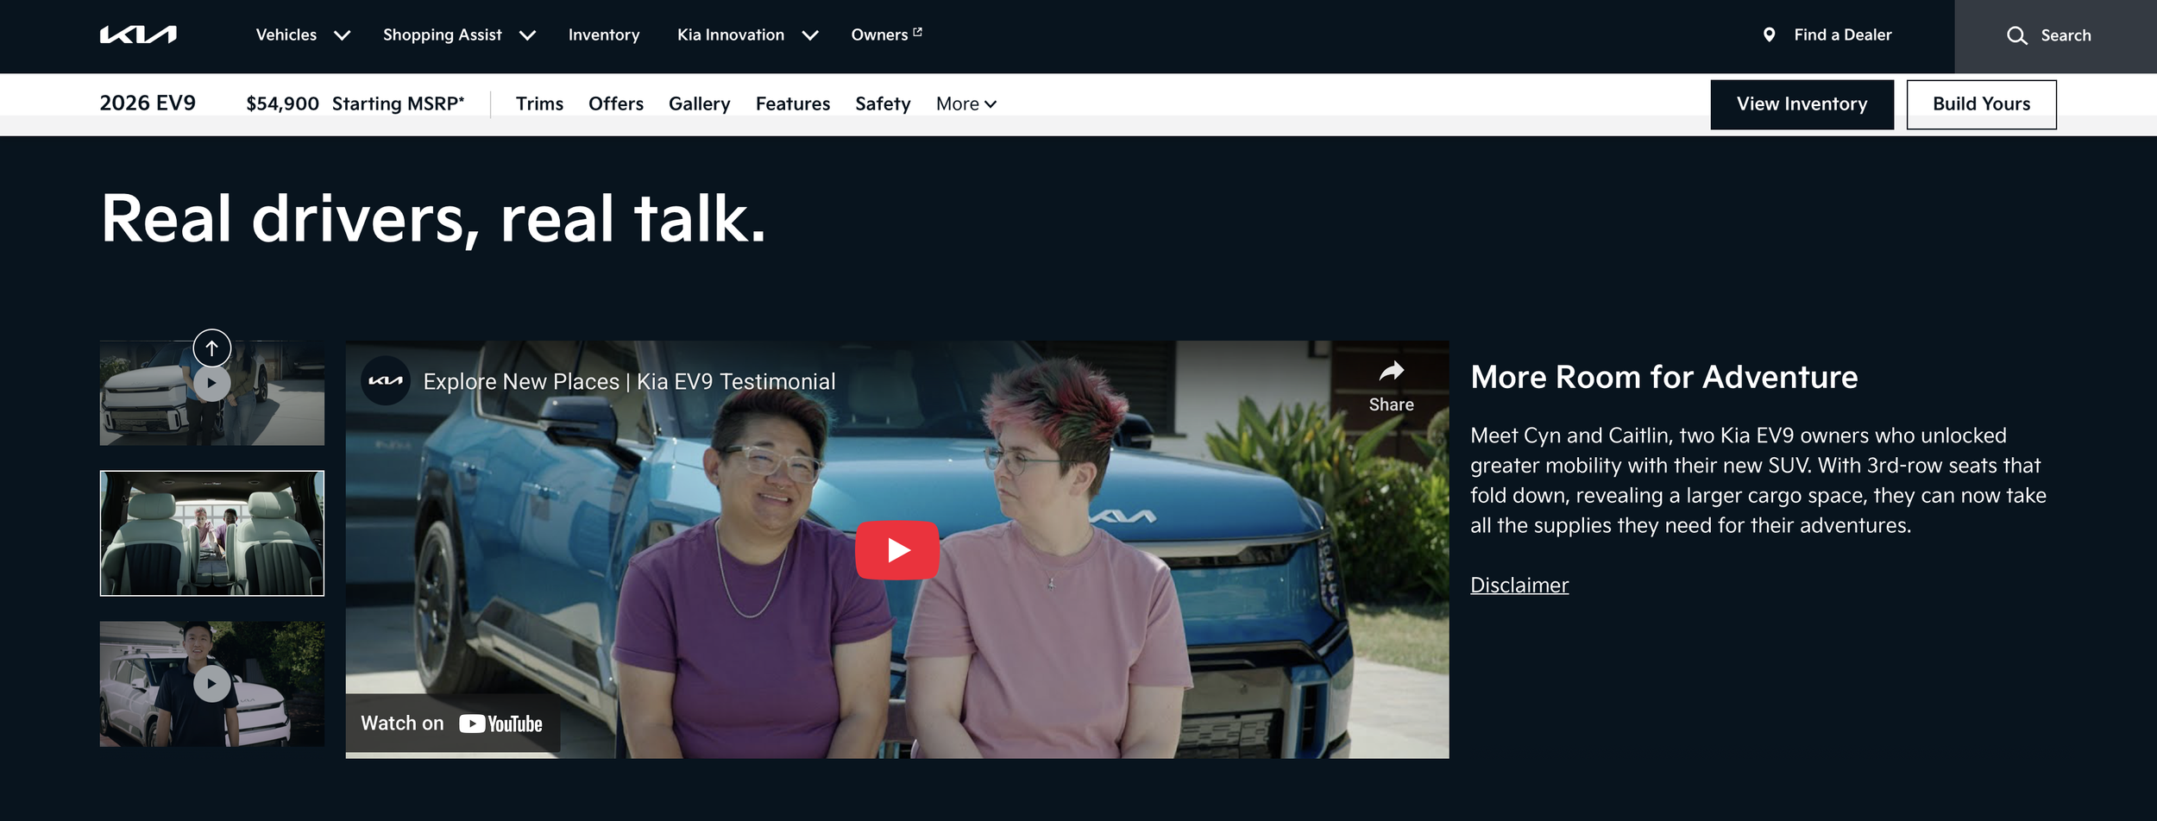Open the Vehicles menu
2157x821 pixels.
pyautogui.click(x=286, y=34)
